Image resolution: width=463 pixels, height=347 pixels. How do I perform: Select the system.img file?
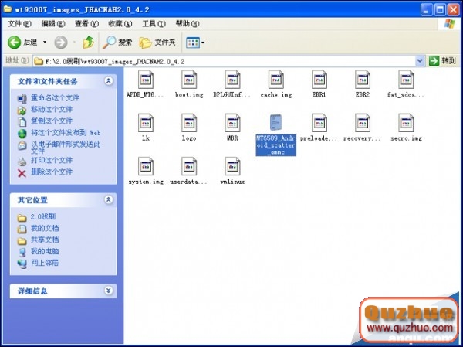point(146,172)
